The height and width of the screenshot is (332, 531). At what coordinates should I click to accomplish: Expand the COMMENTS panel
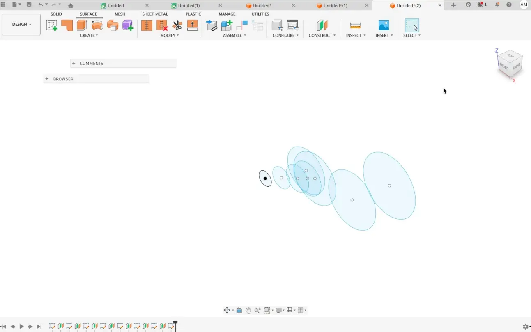[74, 63]
